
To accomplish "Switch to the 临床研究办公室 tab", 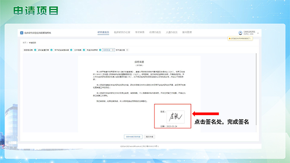I will tap(122, 32).
